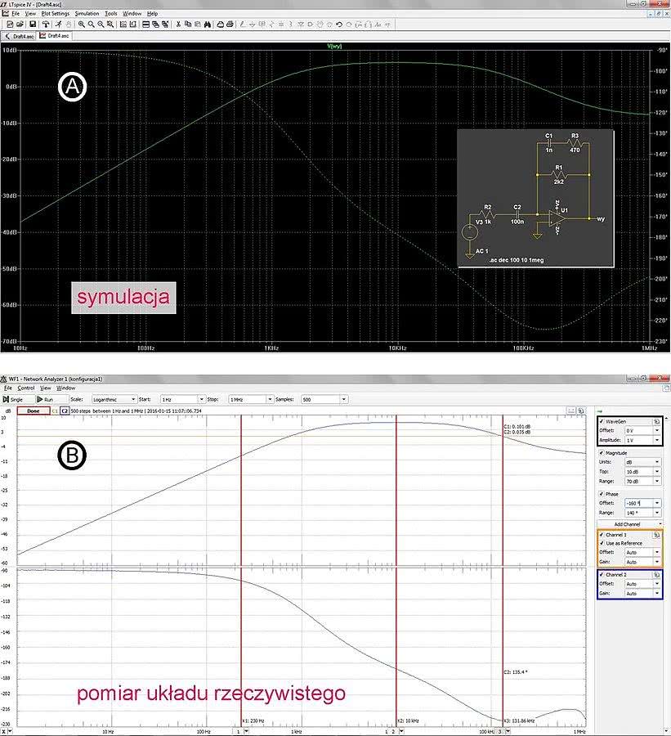Click the Zoom In magnifier icon

pyautogui.click(x=82, y=25)
